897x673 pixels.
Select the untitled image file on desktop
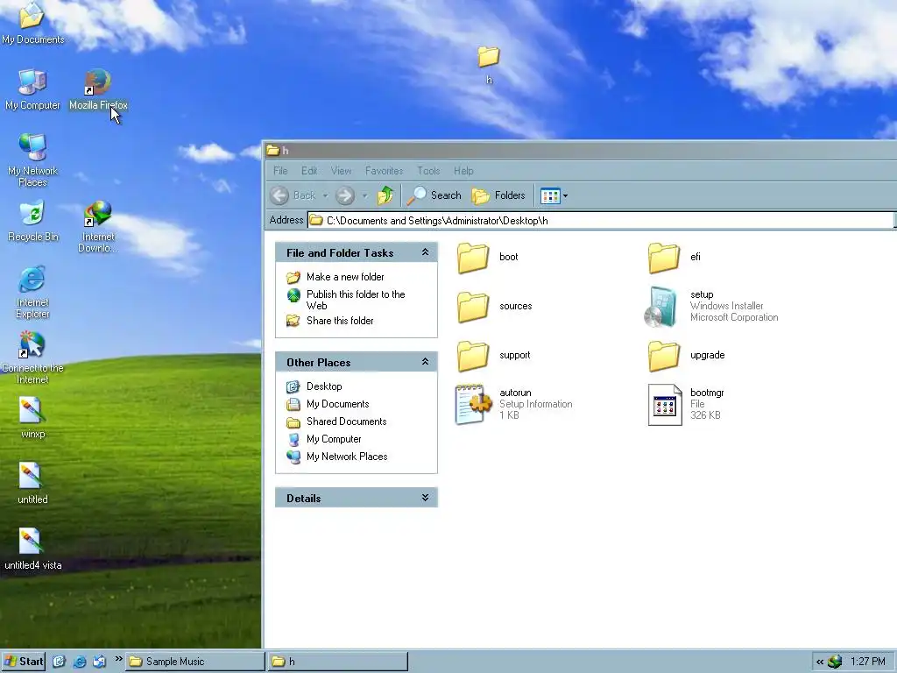click(x=32, y=483)
